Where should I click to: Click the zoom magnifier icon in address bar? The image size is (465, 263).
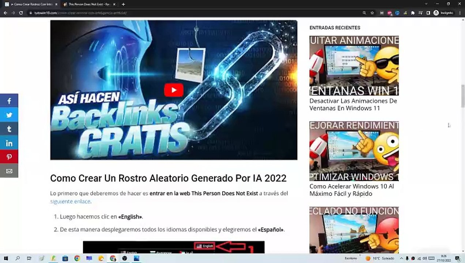[x=364, y=13]
